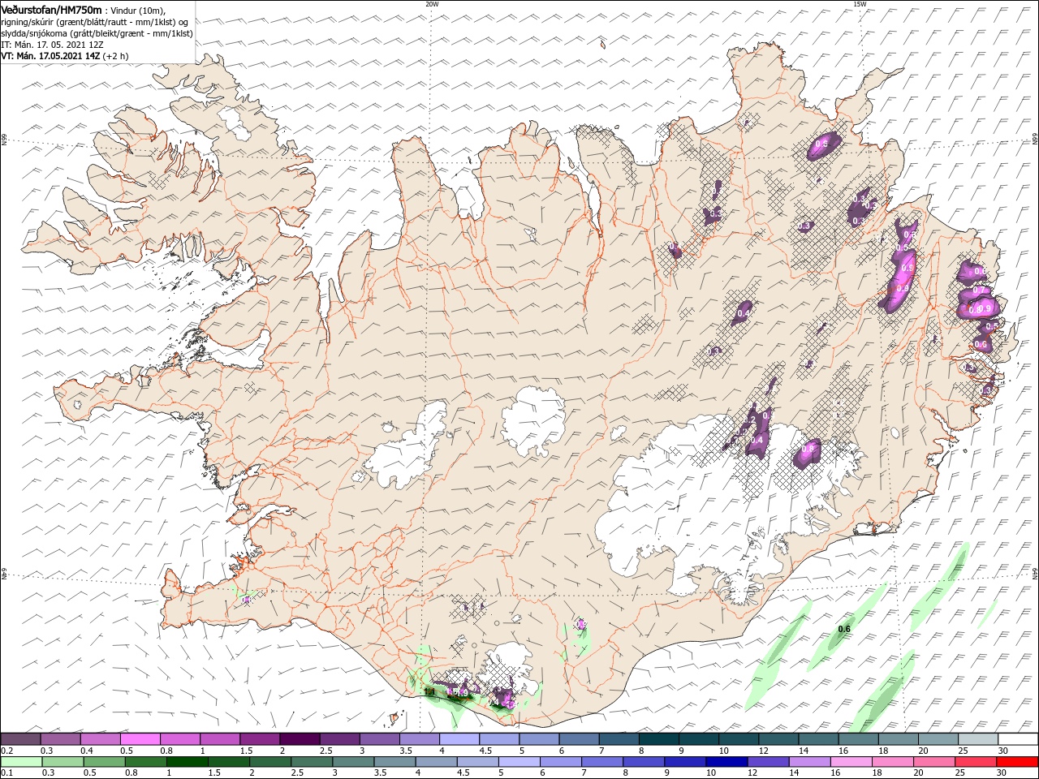Click the map title 'Veðurstofan/HM750m'

point(51,9)
